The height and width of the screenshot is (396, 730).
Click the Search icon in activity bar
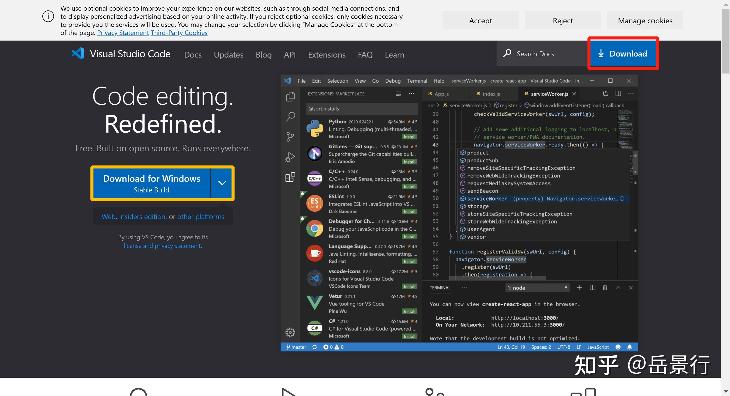click(x=290, y=117)
